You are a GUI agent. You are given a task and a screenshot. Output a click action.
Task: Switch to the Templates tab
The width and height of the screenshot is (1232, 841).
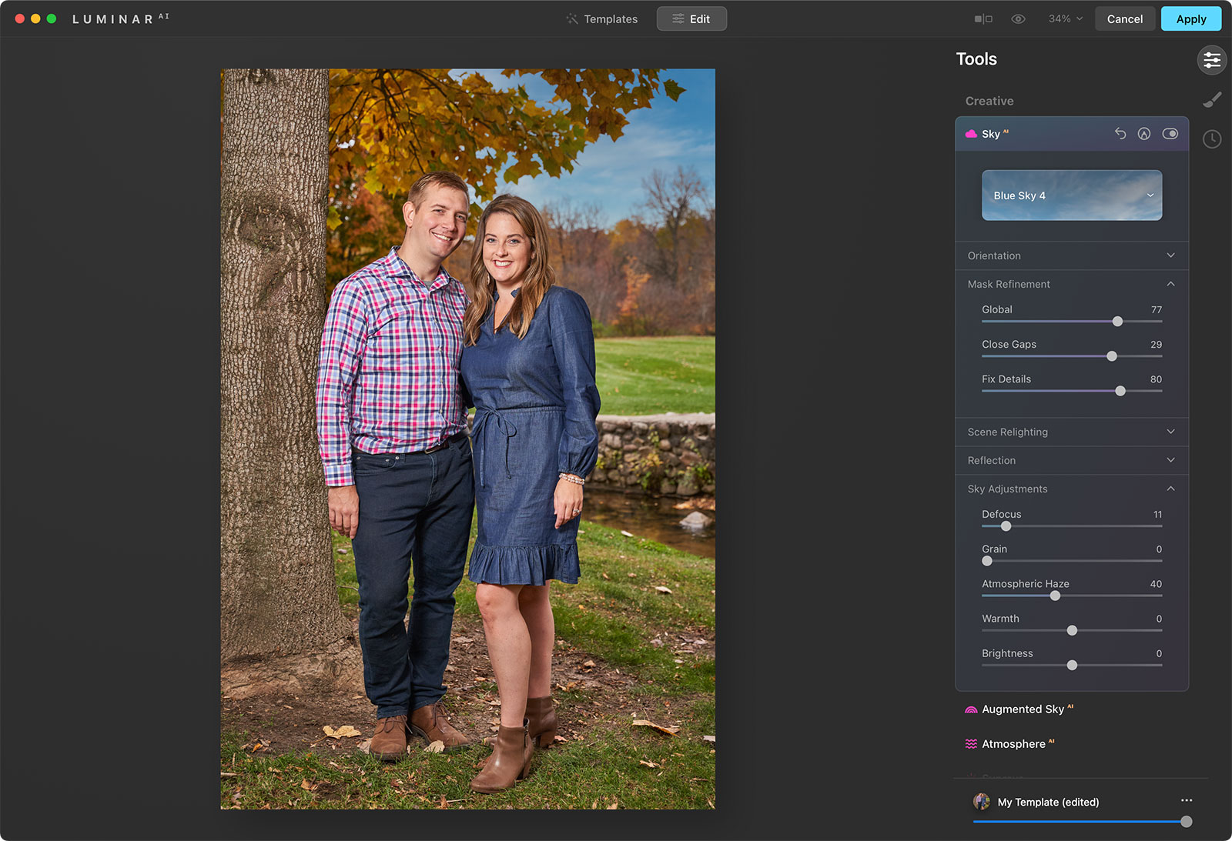click(602, 19)
